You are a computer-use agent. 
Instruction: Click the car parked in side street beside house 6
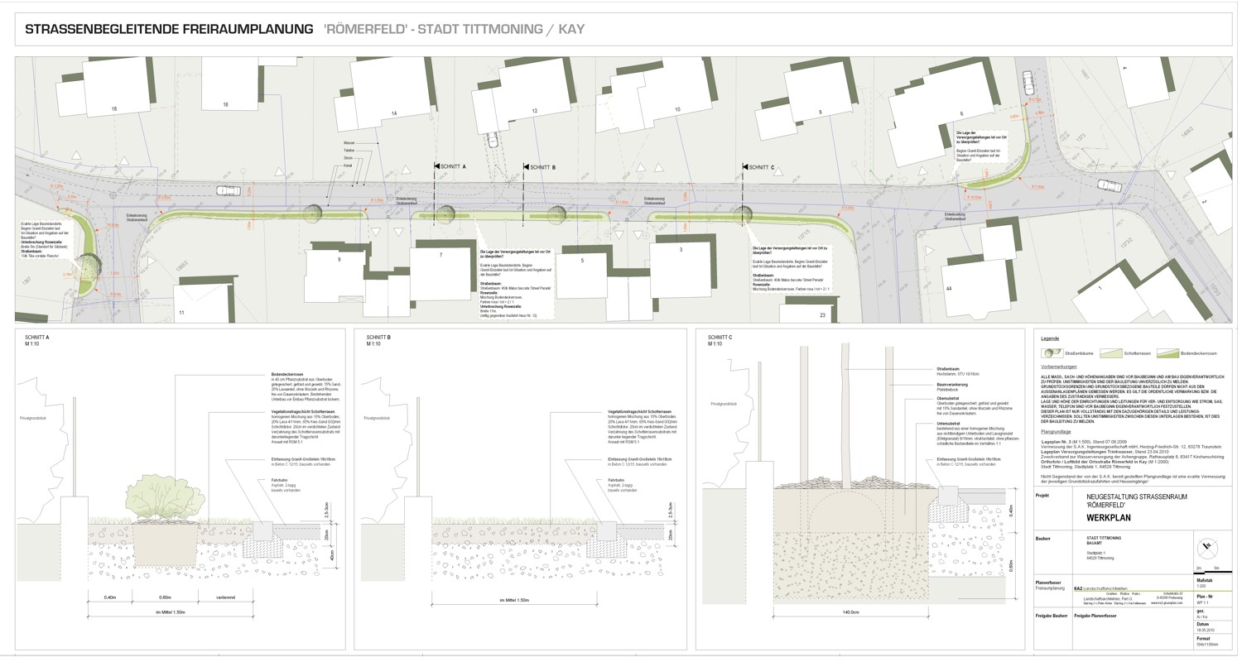coord(1028,82)
